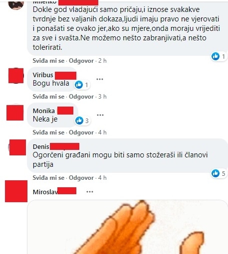View like reactions on Monika's comment
228x254 pixels.
tap(82, 121)
